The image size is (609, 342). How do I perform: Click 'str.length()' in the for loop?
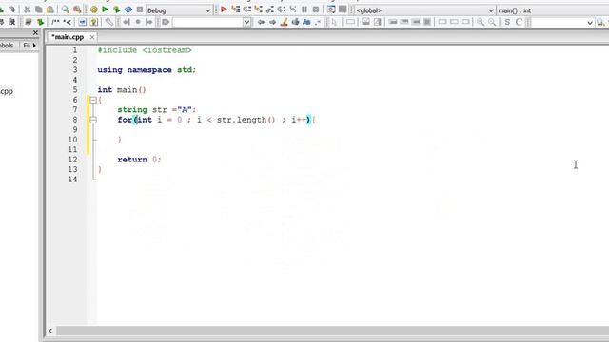(x=246, y=120)
